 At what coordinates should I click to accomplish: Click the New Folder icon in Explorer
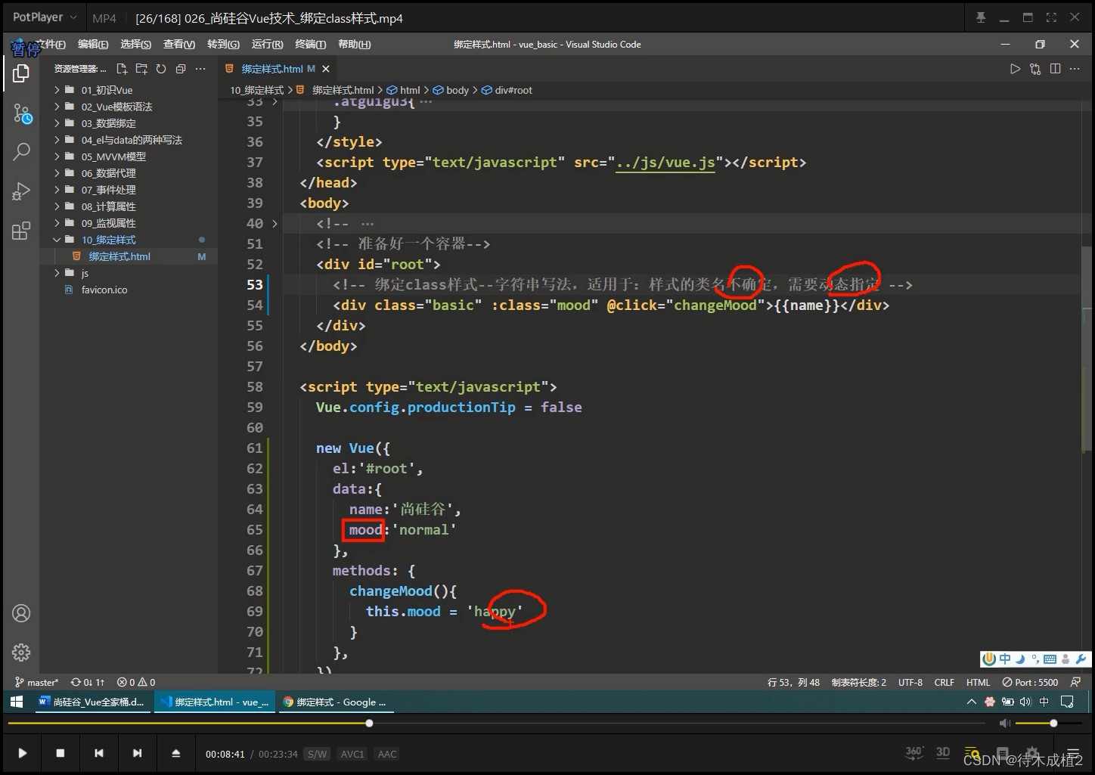[x=141, y=69]
